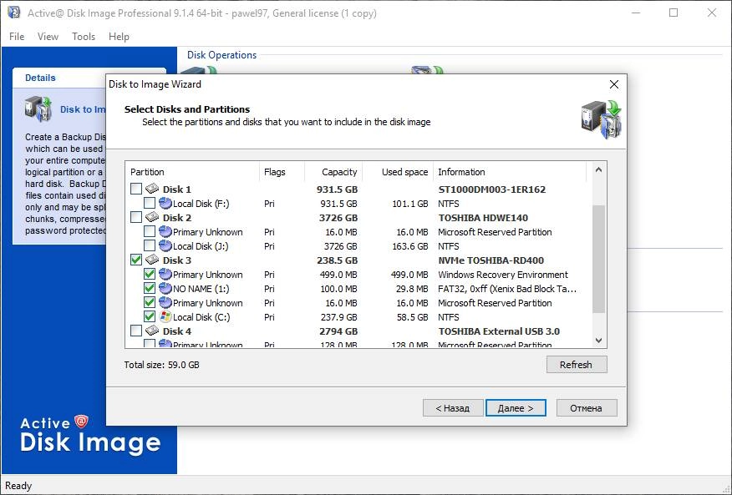Click the NVMe TOSHIBA-RD400 information text
Screen dimensions: 732x495
491,260
